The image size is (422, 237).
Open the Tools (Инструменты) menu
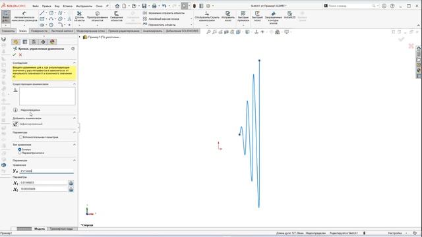[x=84, y=6]
